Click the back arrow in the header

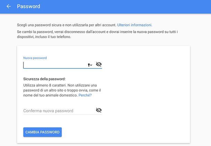9,7
